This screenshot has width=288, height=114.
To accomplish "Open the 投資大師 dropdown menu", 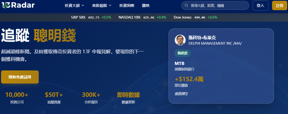I will (x=74, y=5).
